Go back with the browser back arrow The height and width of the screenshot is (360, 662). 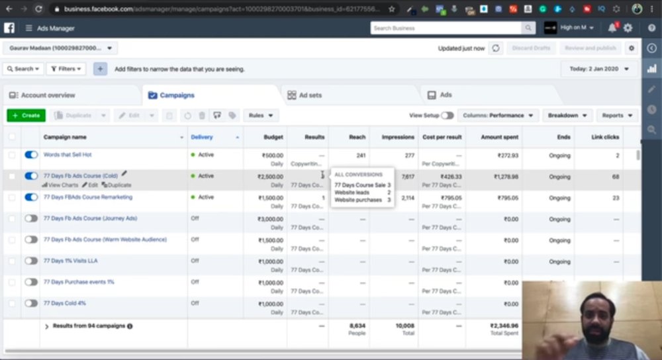[9, 9]
